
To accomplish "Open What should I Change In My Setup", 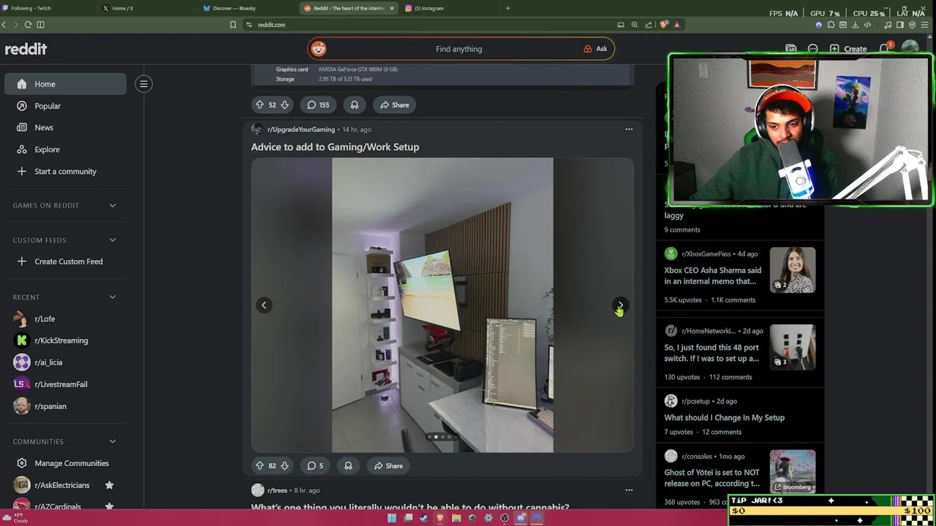I will point(724,418).
